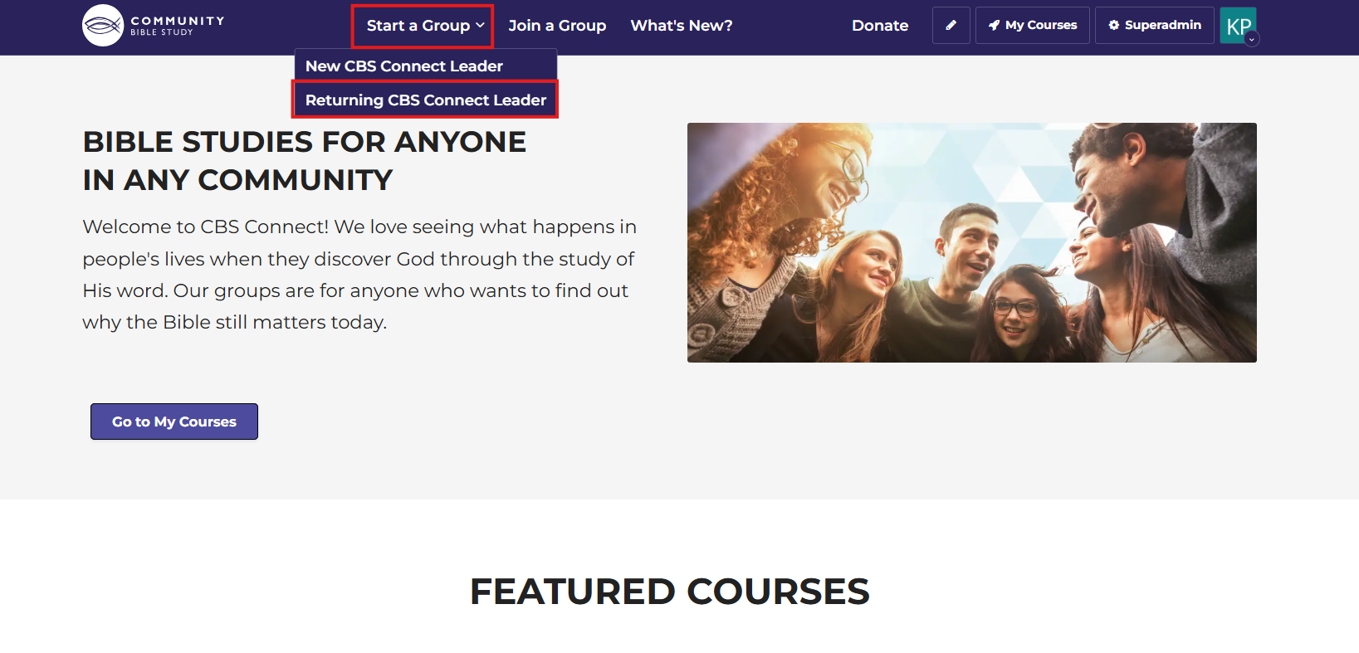Image resolution: width=1359 pixels, height=653 pixels.
Task: Open the What's New? page
Action: click(x=682, y=26)
